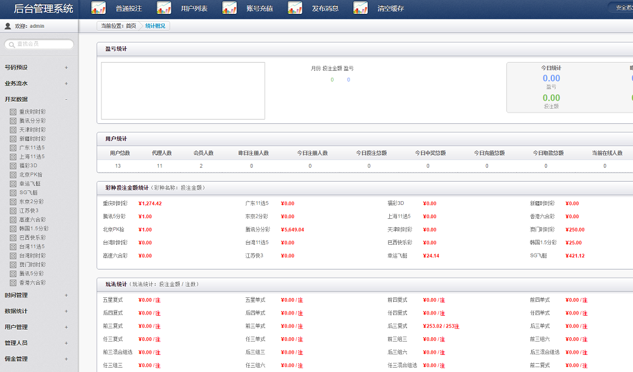
Task: Select 广东11选5 in the sidebar list
Action: pyautogui.click(x=32, y=147)
